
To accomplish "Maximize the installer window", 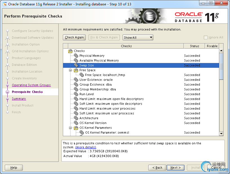I will tap(211, 3).
